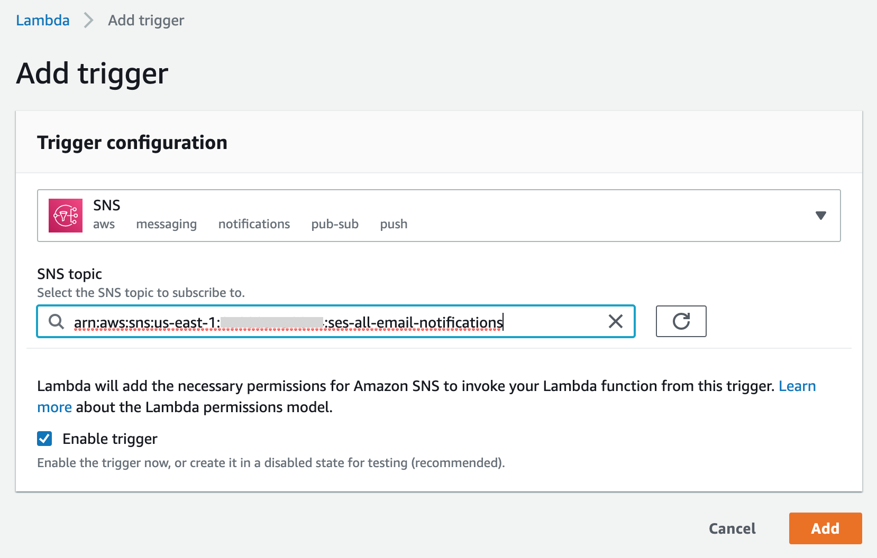Cancel adding the trigger
The height and width of the screenshot is (558, 877).
pyautogui.click(x=732, y=528)
